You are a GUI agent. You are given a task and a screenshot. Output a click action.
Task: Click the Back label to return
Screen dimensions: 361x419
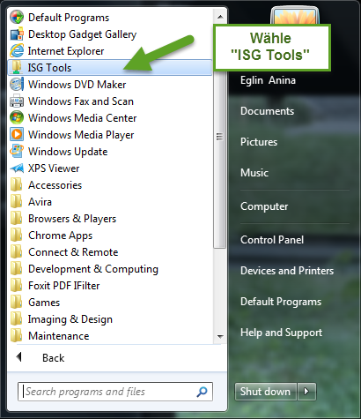point(54,358)
